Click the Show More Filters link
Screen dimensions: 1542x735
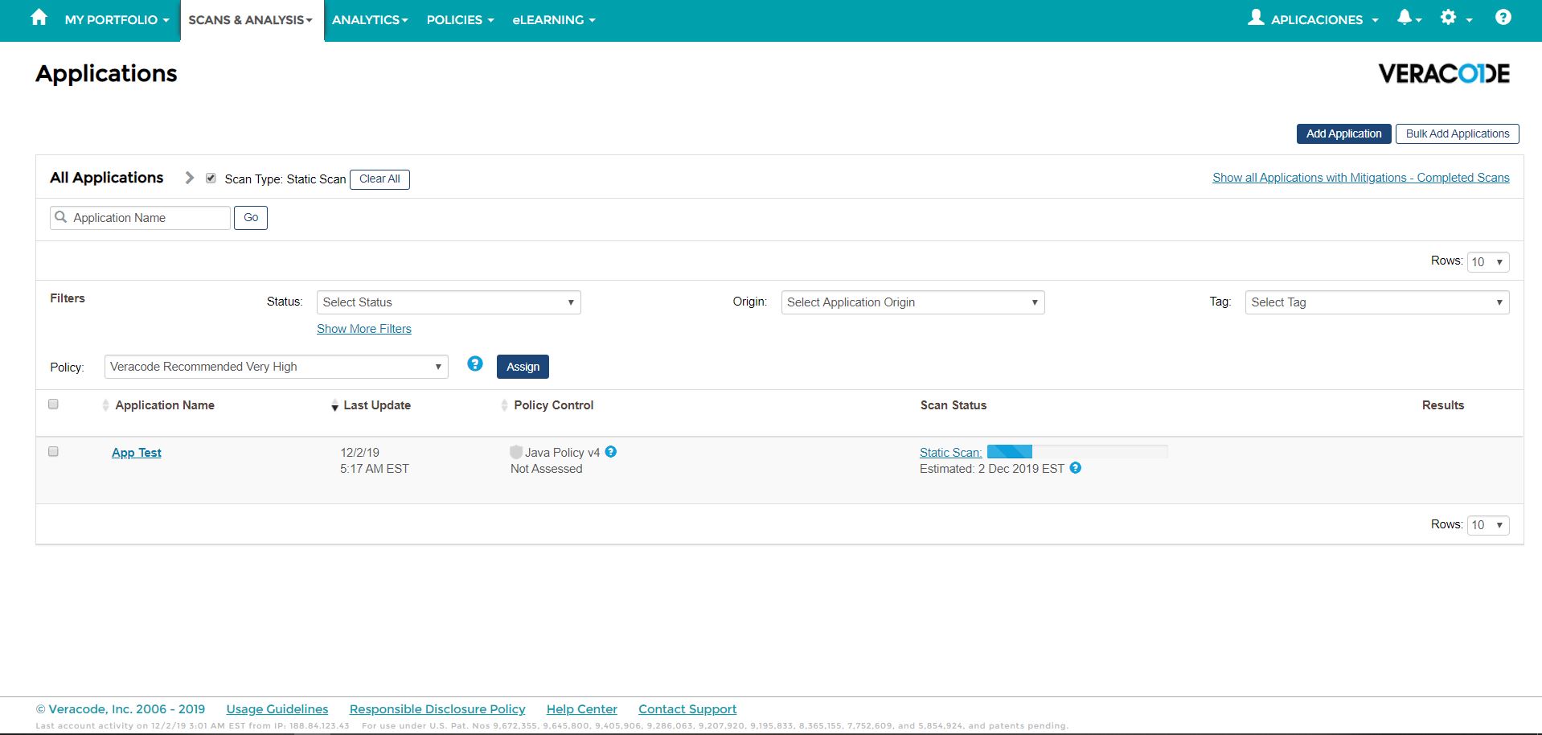tap(364, 329)
